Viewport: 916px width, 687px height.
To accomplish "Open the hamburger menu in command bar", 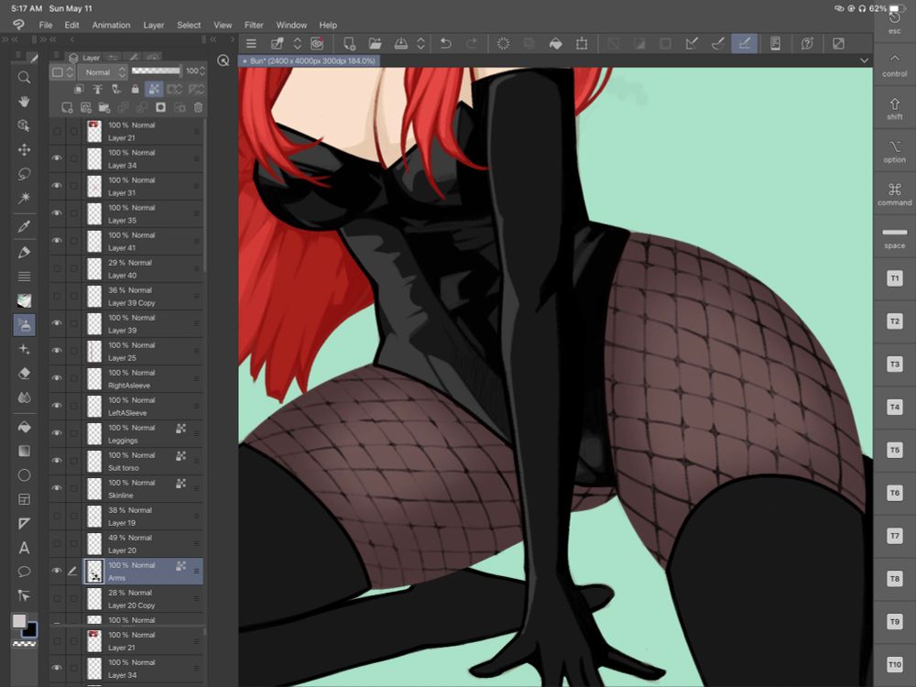I will (251, 44).
